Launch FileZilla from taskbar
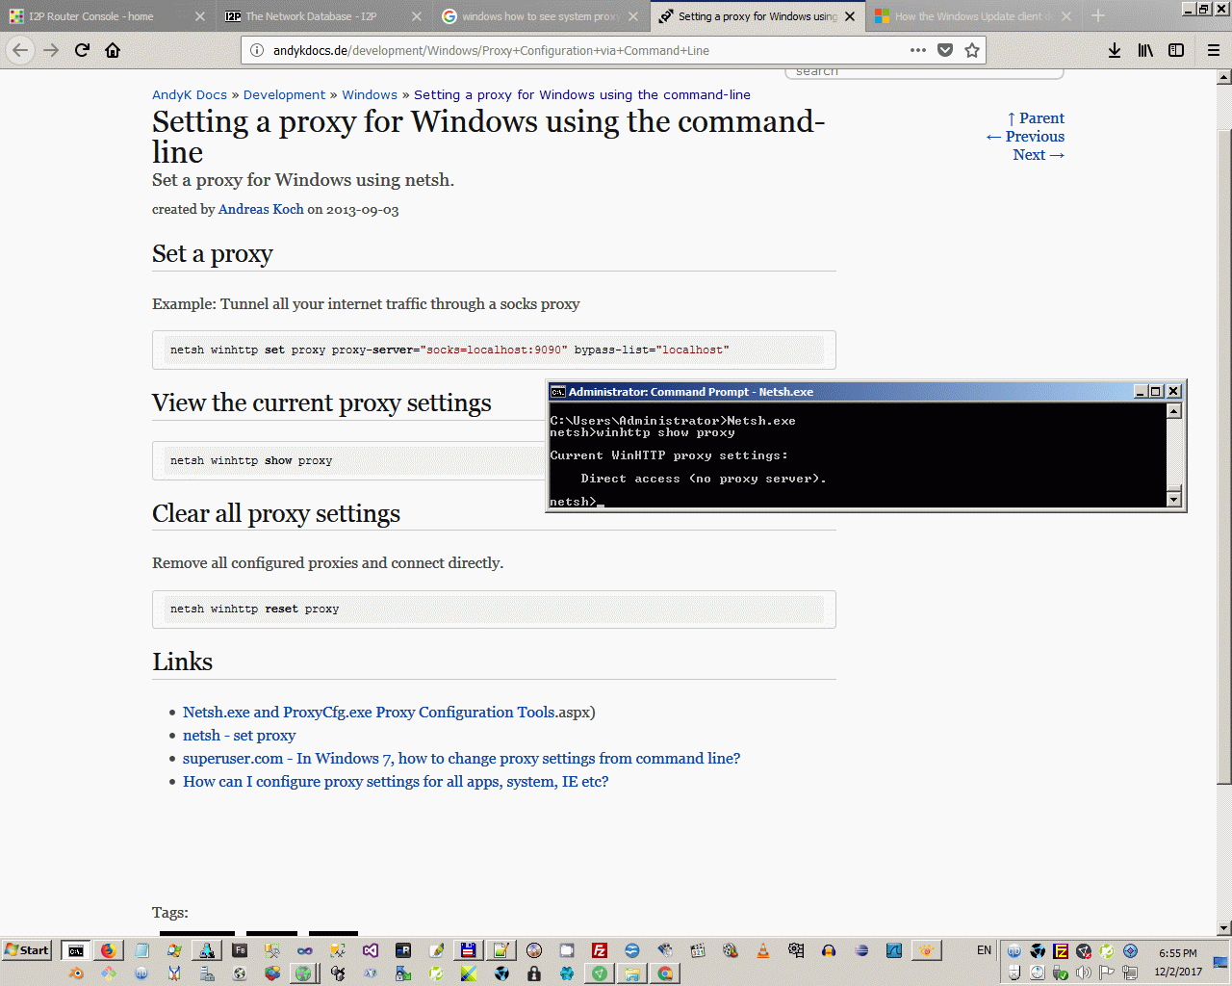Image resolution: width=1232 pixels, height=986 pixels. (600, 950)
